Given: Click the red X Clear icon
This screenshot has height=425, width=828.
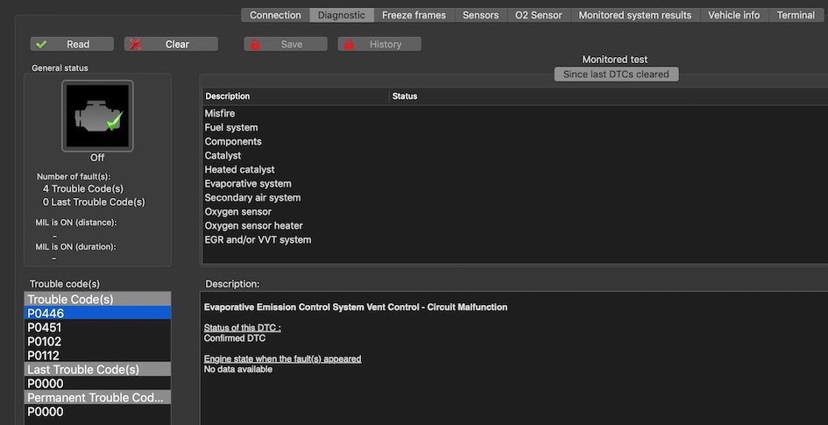Looking at the screenshot, I should [x=136, y=45].
